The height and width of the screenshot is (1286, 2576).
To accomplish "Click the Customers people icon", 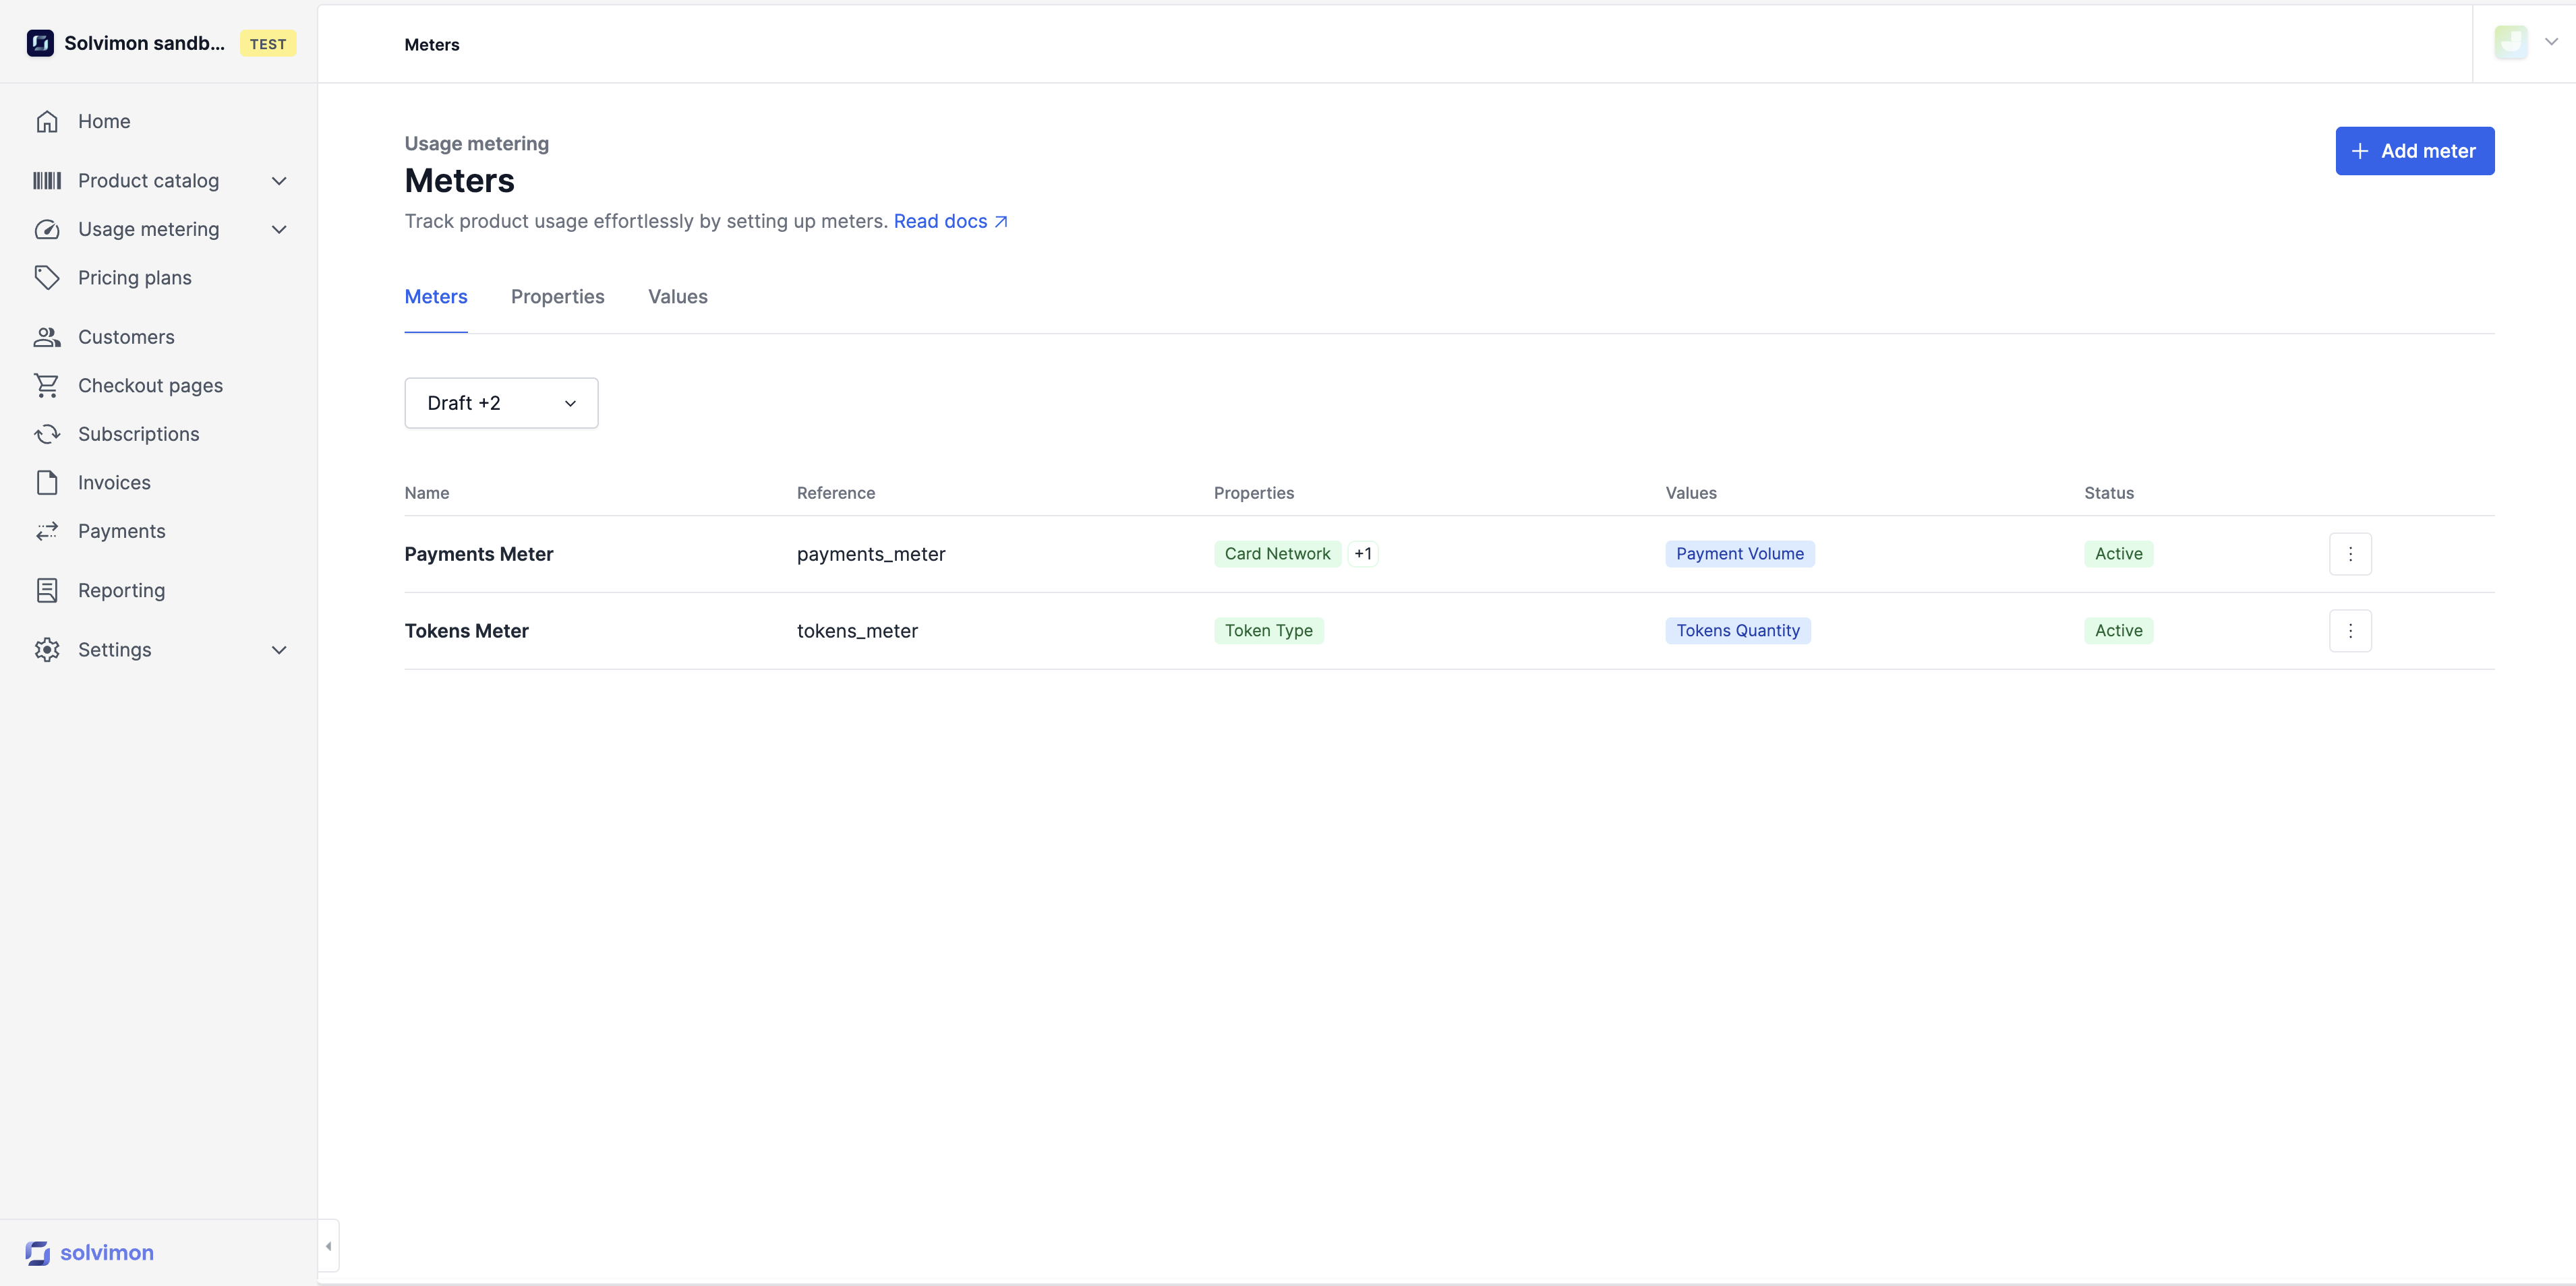I will pyautogui.click(x=47, y=337).
